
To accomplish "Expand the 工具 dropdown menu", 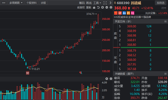I will point(97,3).
